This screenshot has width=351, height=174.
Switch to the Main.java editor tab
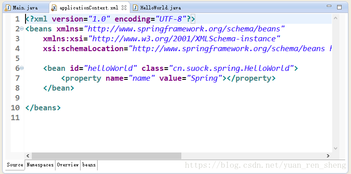pos(25,8)
